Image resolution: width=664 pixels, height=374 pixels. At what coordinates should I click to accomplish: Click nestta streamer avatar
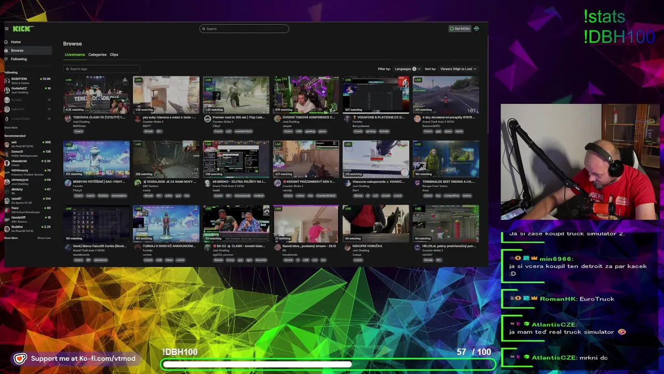[x=137, y=183]
